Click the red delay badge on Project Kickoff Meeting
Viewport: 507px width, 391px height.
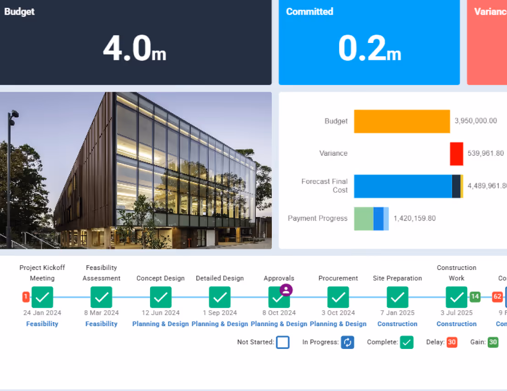(x=26, y=296)
